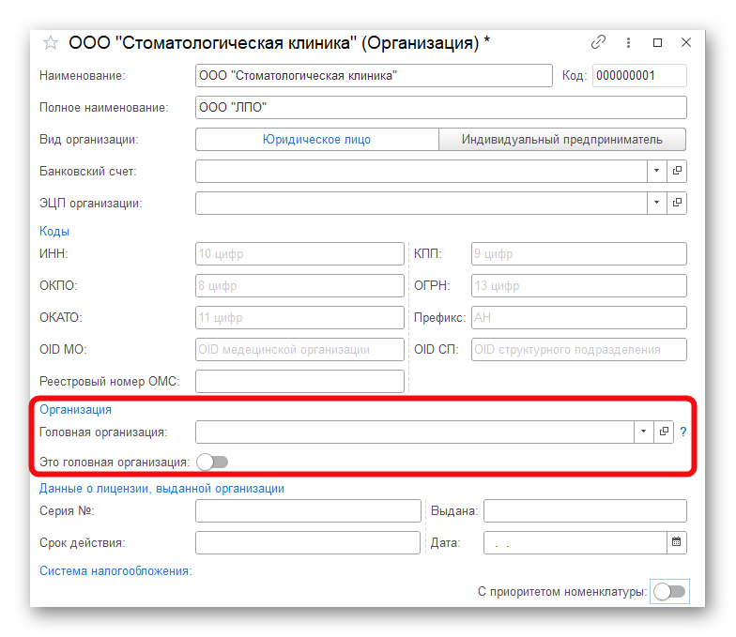Open selected bank account record icon
Screen dimensions: 736x637
coord(677,171)
